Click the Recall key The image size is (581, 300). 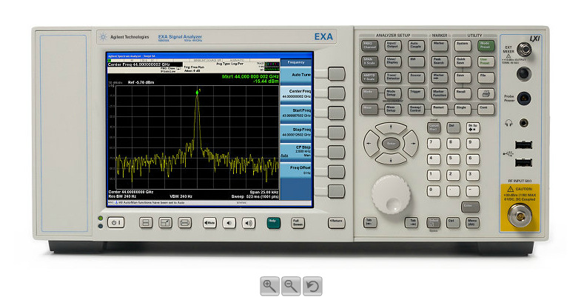point(463,93)
